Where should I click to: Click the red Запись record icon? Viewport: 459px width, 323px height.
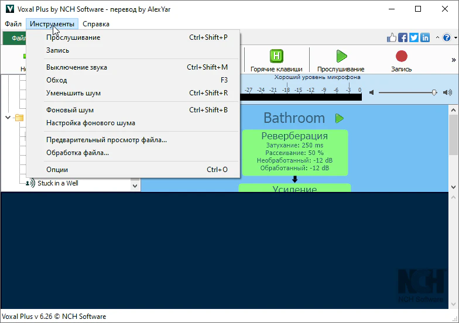401,56
